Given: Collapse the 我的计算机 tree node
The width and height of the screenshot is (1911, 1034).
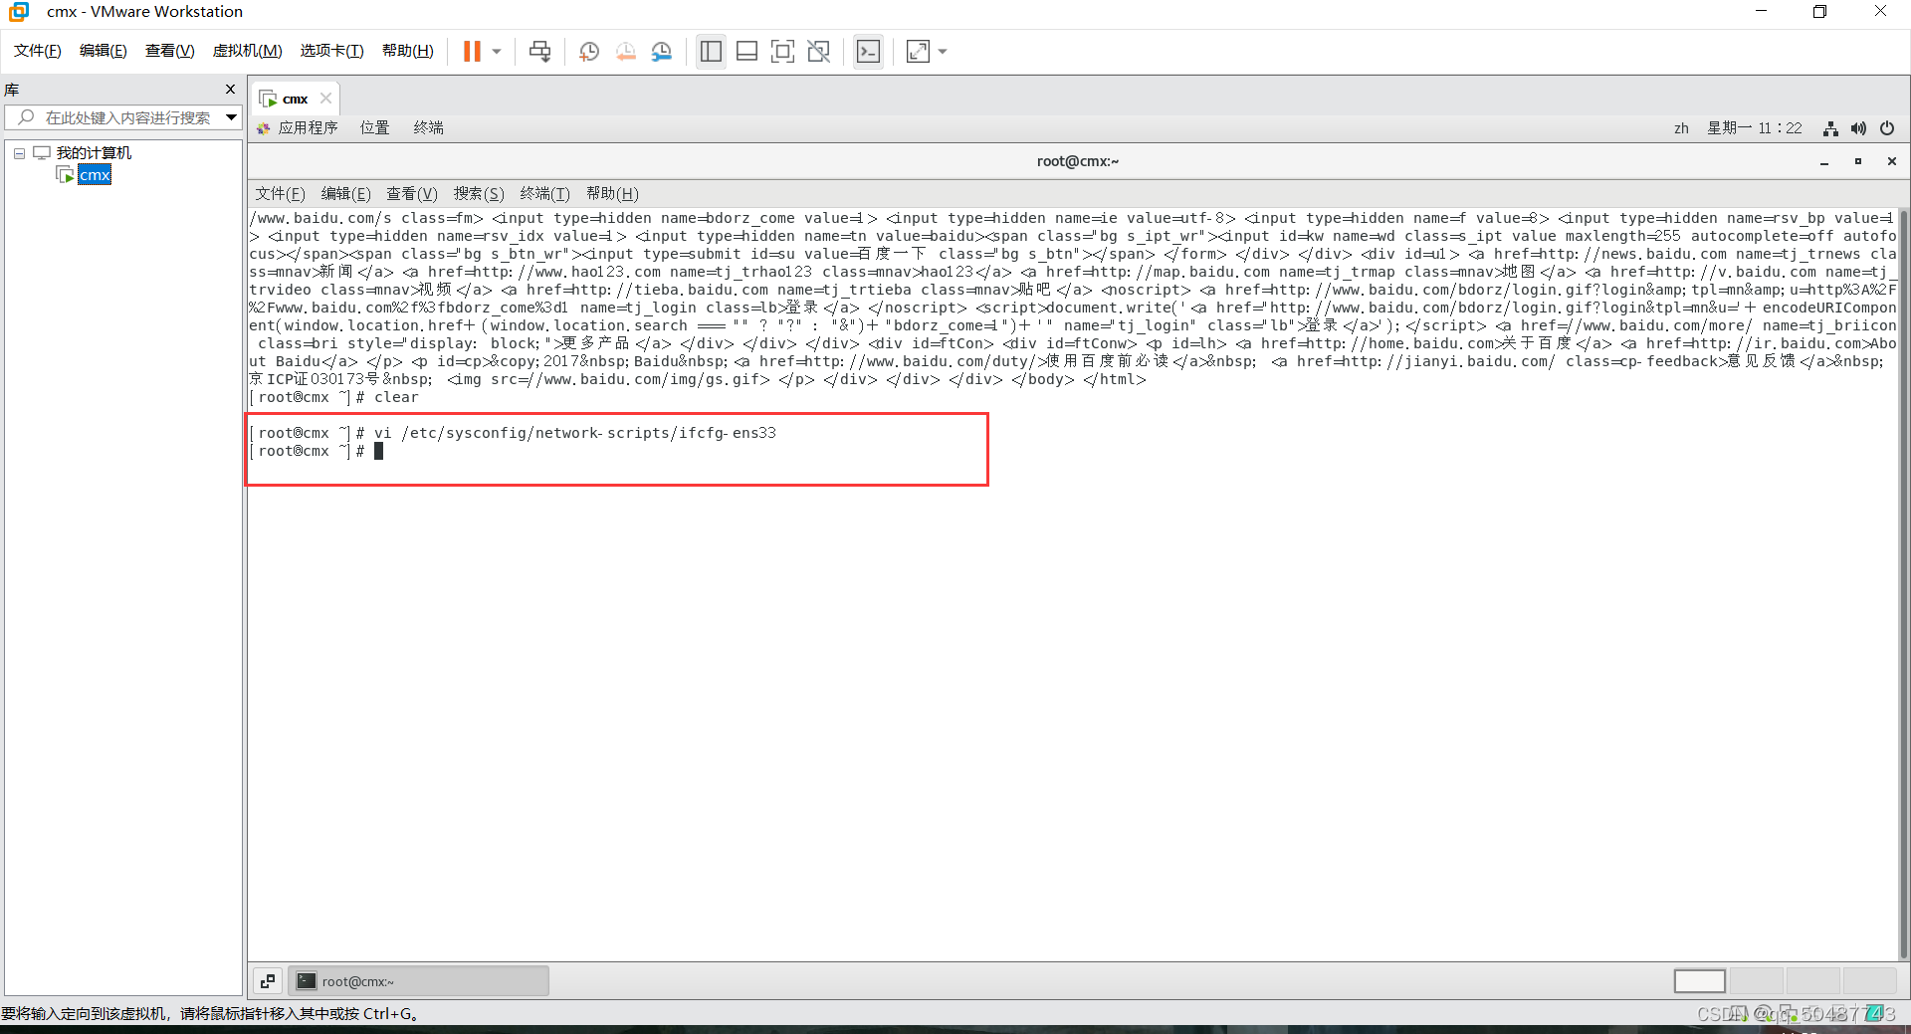Looking at the screenshot, I should pos(19,153).
